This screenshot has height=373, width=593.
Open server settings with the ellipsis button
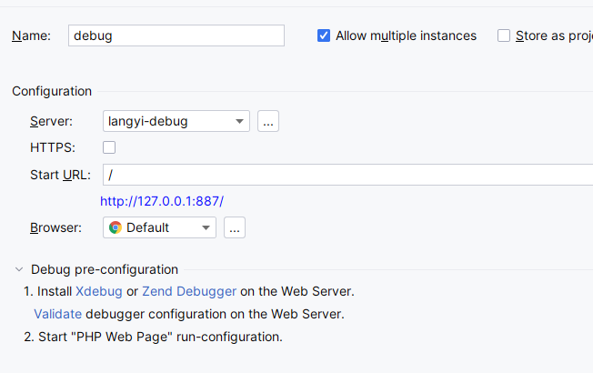pos(267,121)
